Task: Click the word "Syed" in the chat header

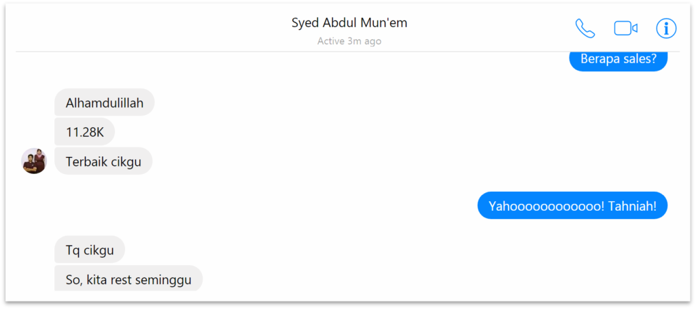Action: 305,22
